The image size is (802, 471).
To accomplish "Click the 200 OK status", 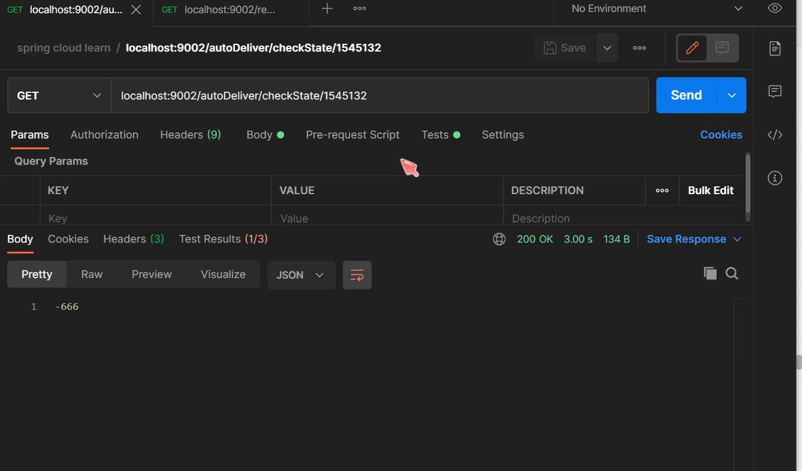I will 535,239.
